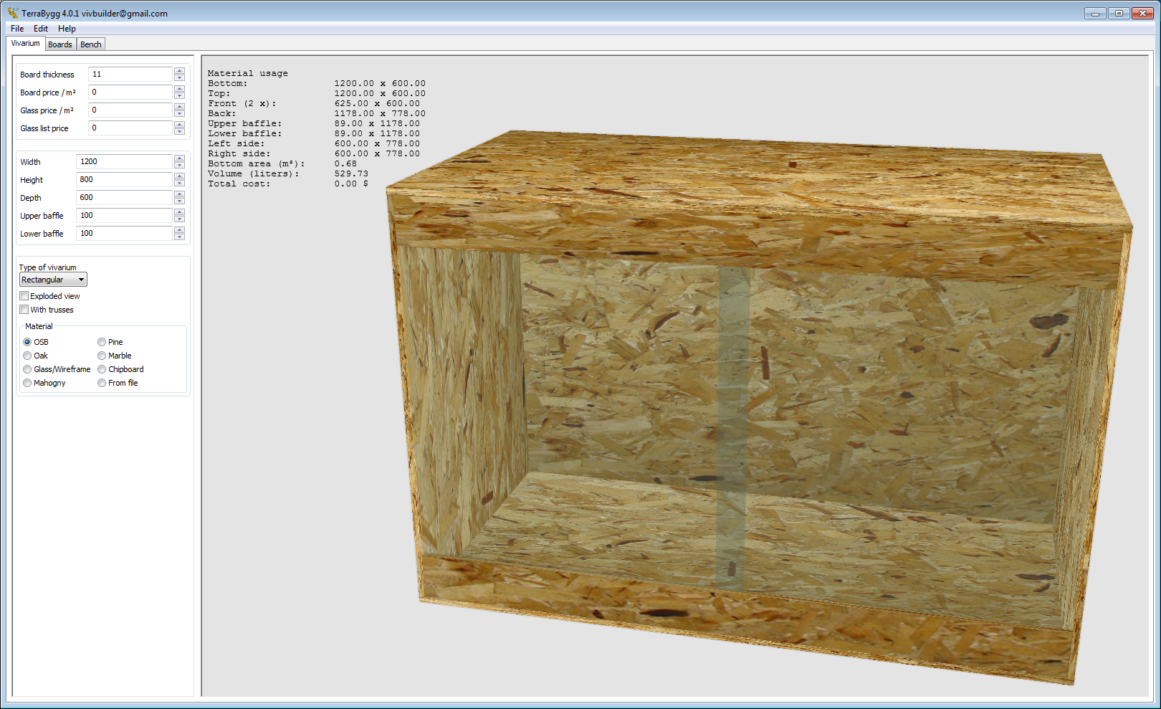1161x709 pixels.
Task: Choose Glass/Wireframe material option
Action: 27,369
